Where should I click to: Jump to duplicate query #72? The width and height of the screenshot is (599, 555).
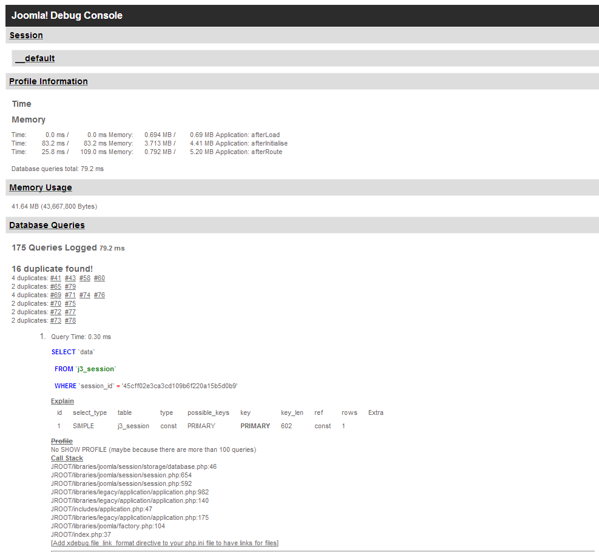pyautogui.click(x=55, y=312)
